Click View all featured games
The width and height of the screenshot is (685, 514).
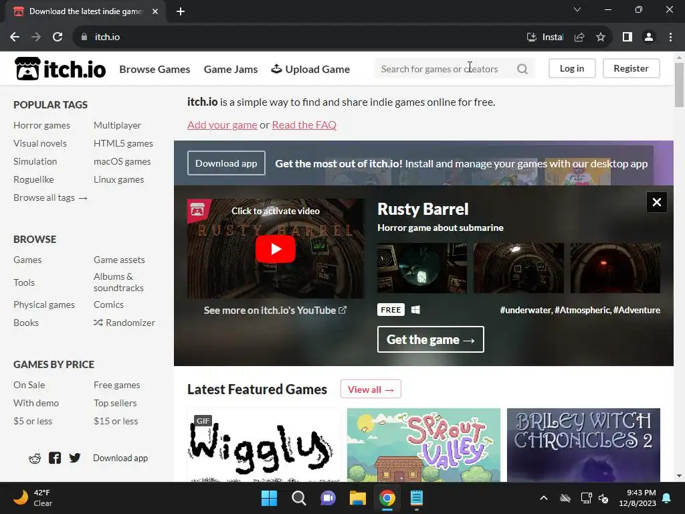[x=371, y=390]
